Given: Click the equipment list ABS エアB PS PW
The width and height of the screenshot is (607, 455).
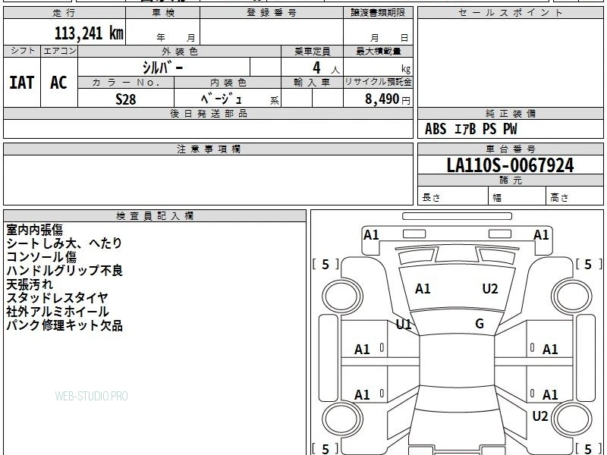Looking at the screenshot, I should click(x=470, y=129).
